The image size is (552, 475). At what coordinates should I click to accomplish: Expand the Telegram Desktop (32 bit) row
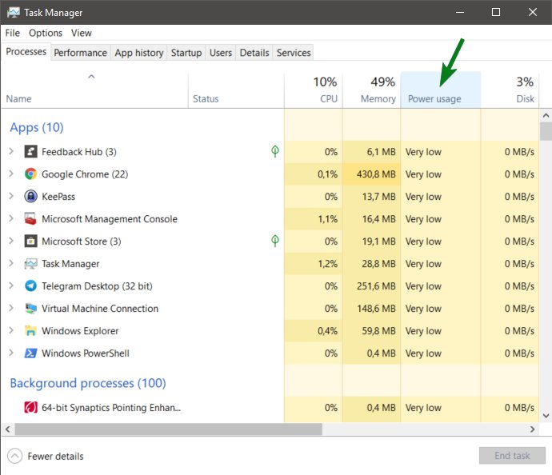click(x=11, y=285)
